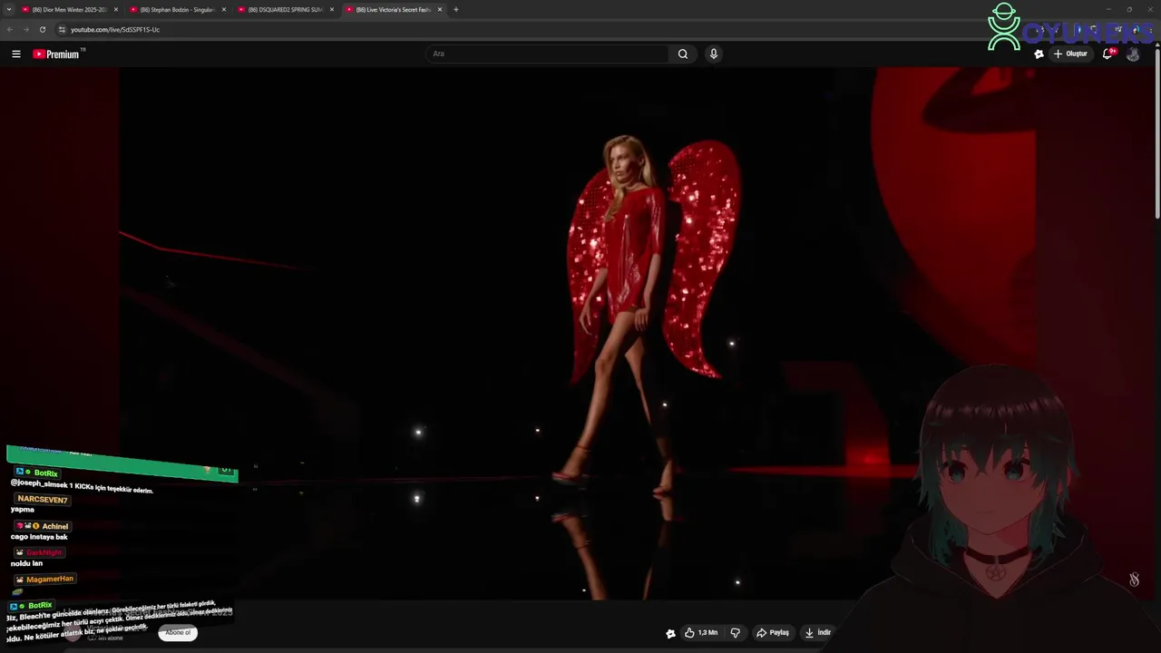Image resolution: width=1161 pixels, height=653 pixels.
Task: Click NARCSEVEN7 chat username
Action: 42,500
